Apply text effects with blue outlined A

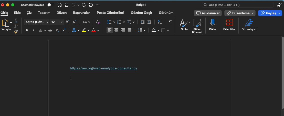point(74,30)
